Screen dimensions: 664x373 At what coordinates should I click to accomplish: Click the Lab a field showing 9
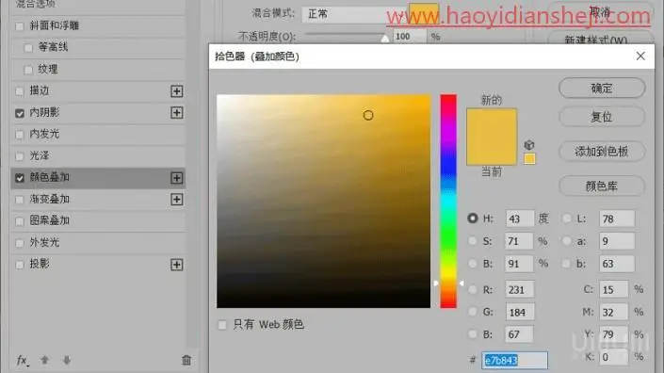coord(617,241)
